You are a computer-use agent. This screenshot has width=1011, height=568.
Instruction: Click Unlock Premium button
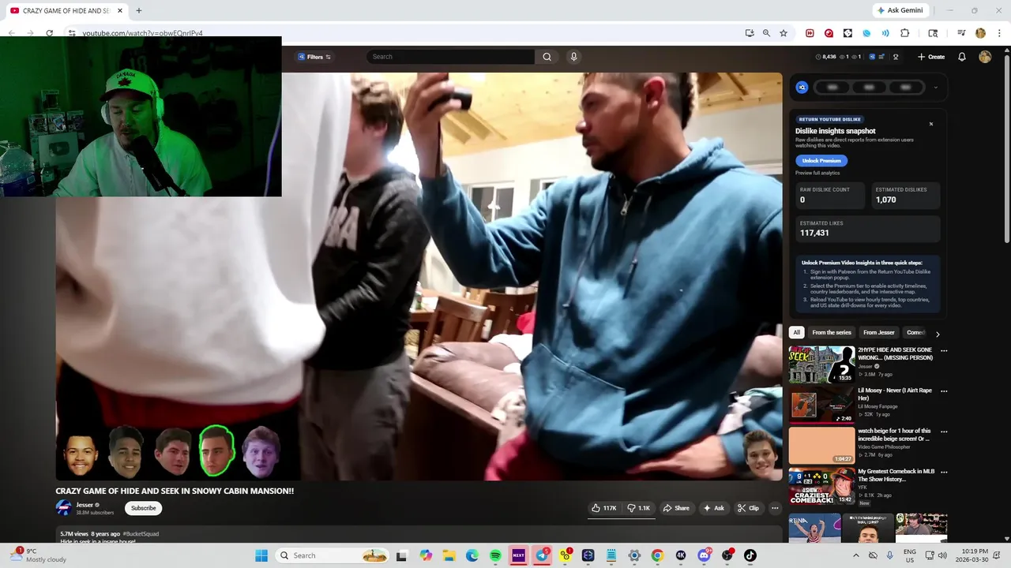821,161
